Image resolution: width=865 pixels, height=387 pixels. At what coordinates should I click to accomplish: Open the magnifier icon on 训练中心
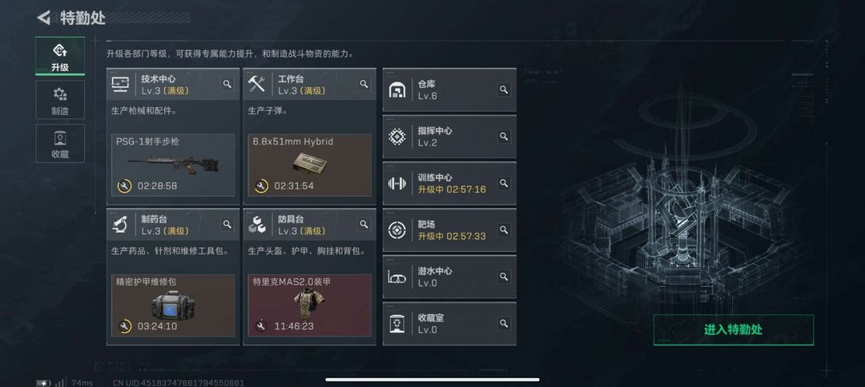[x=504, y=183]
